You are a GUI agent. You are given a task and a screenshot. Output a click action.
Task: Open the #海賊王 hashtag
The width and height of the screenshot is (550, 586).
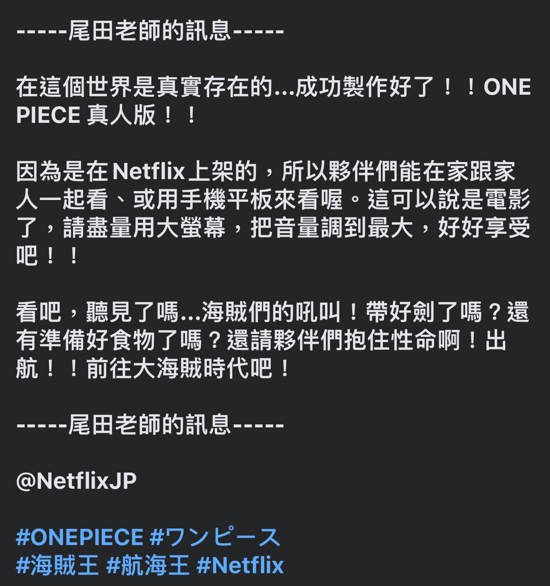tap(58, 565)
